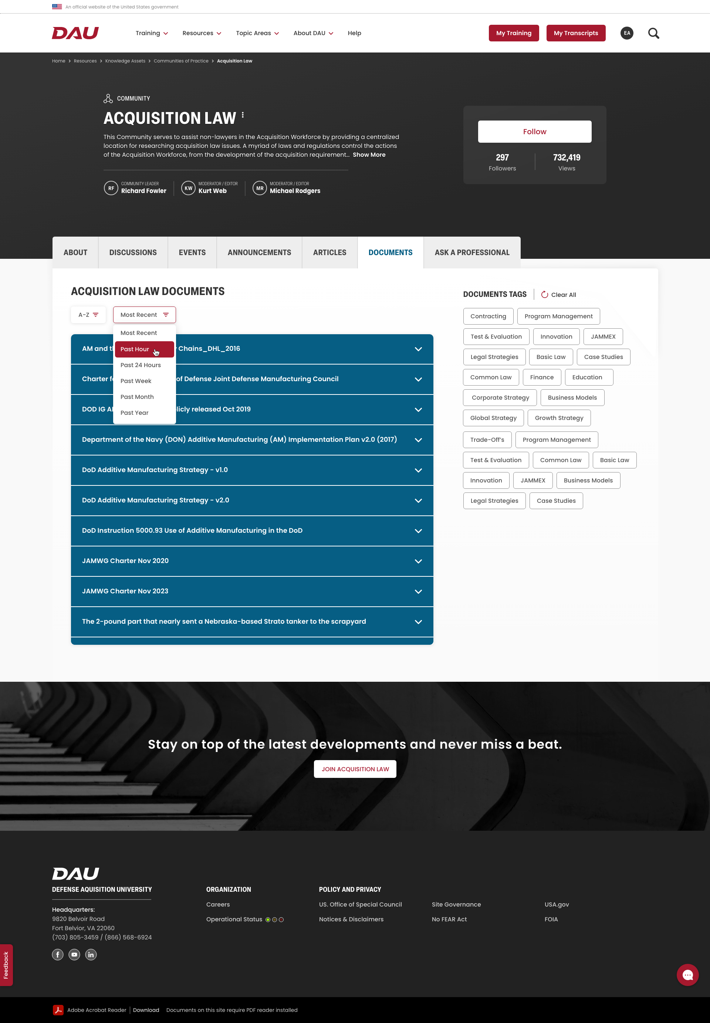Click the My Training button
This screenshot has width=710, height=1023.
[x=513, y=33]
